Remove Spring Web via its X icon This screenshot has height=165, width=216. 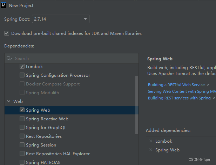(151, 150)
